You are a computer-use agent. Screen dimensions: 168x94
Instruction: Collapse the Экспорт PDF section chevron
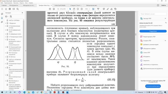click(x=165, y=19)
